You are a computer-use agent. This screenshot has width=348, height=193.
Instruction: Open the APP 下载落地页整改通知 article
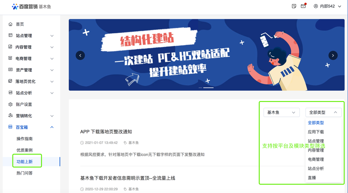106,132
